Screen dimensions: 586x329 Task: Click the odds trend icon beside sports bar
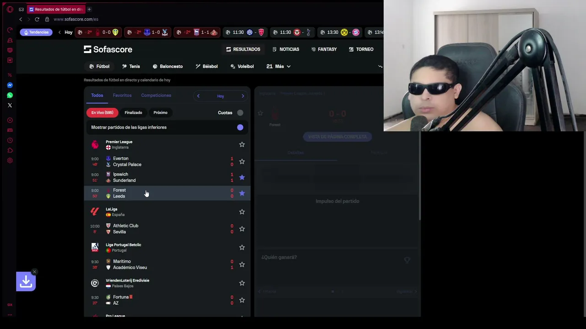(380, 66)
